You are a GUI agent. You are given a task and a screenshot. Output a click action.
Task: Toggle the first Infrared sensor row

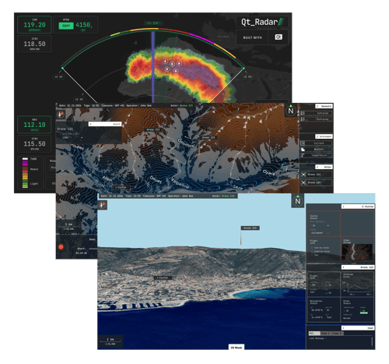(316, 113)
